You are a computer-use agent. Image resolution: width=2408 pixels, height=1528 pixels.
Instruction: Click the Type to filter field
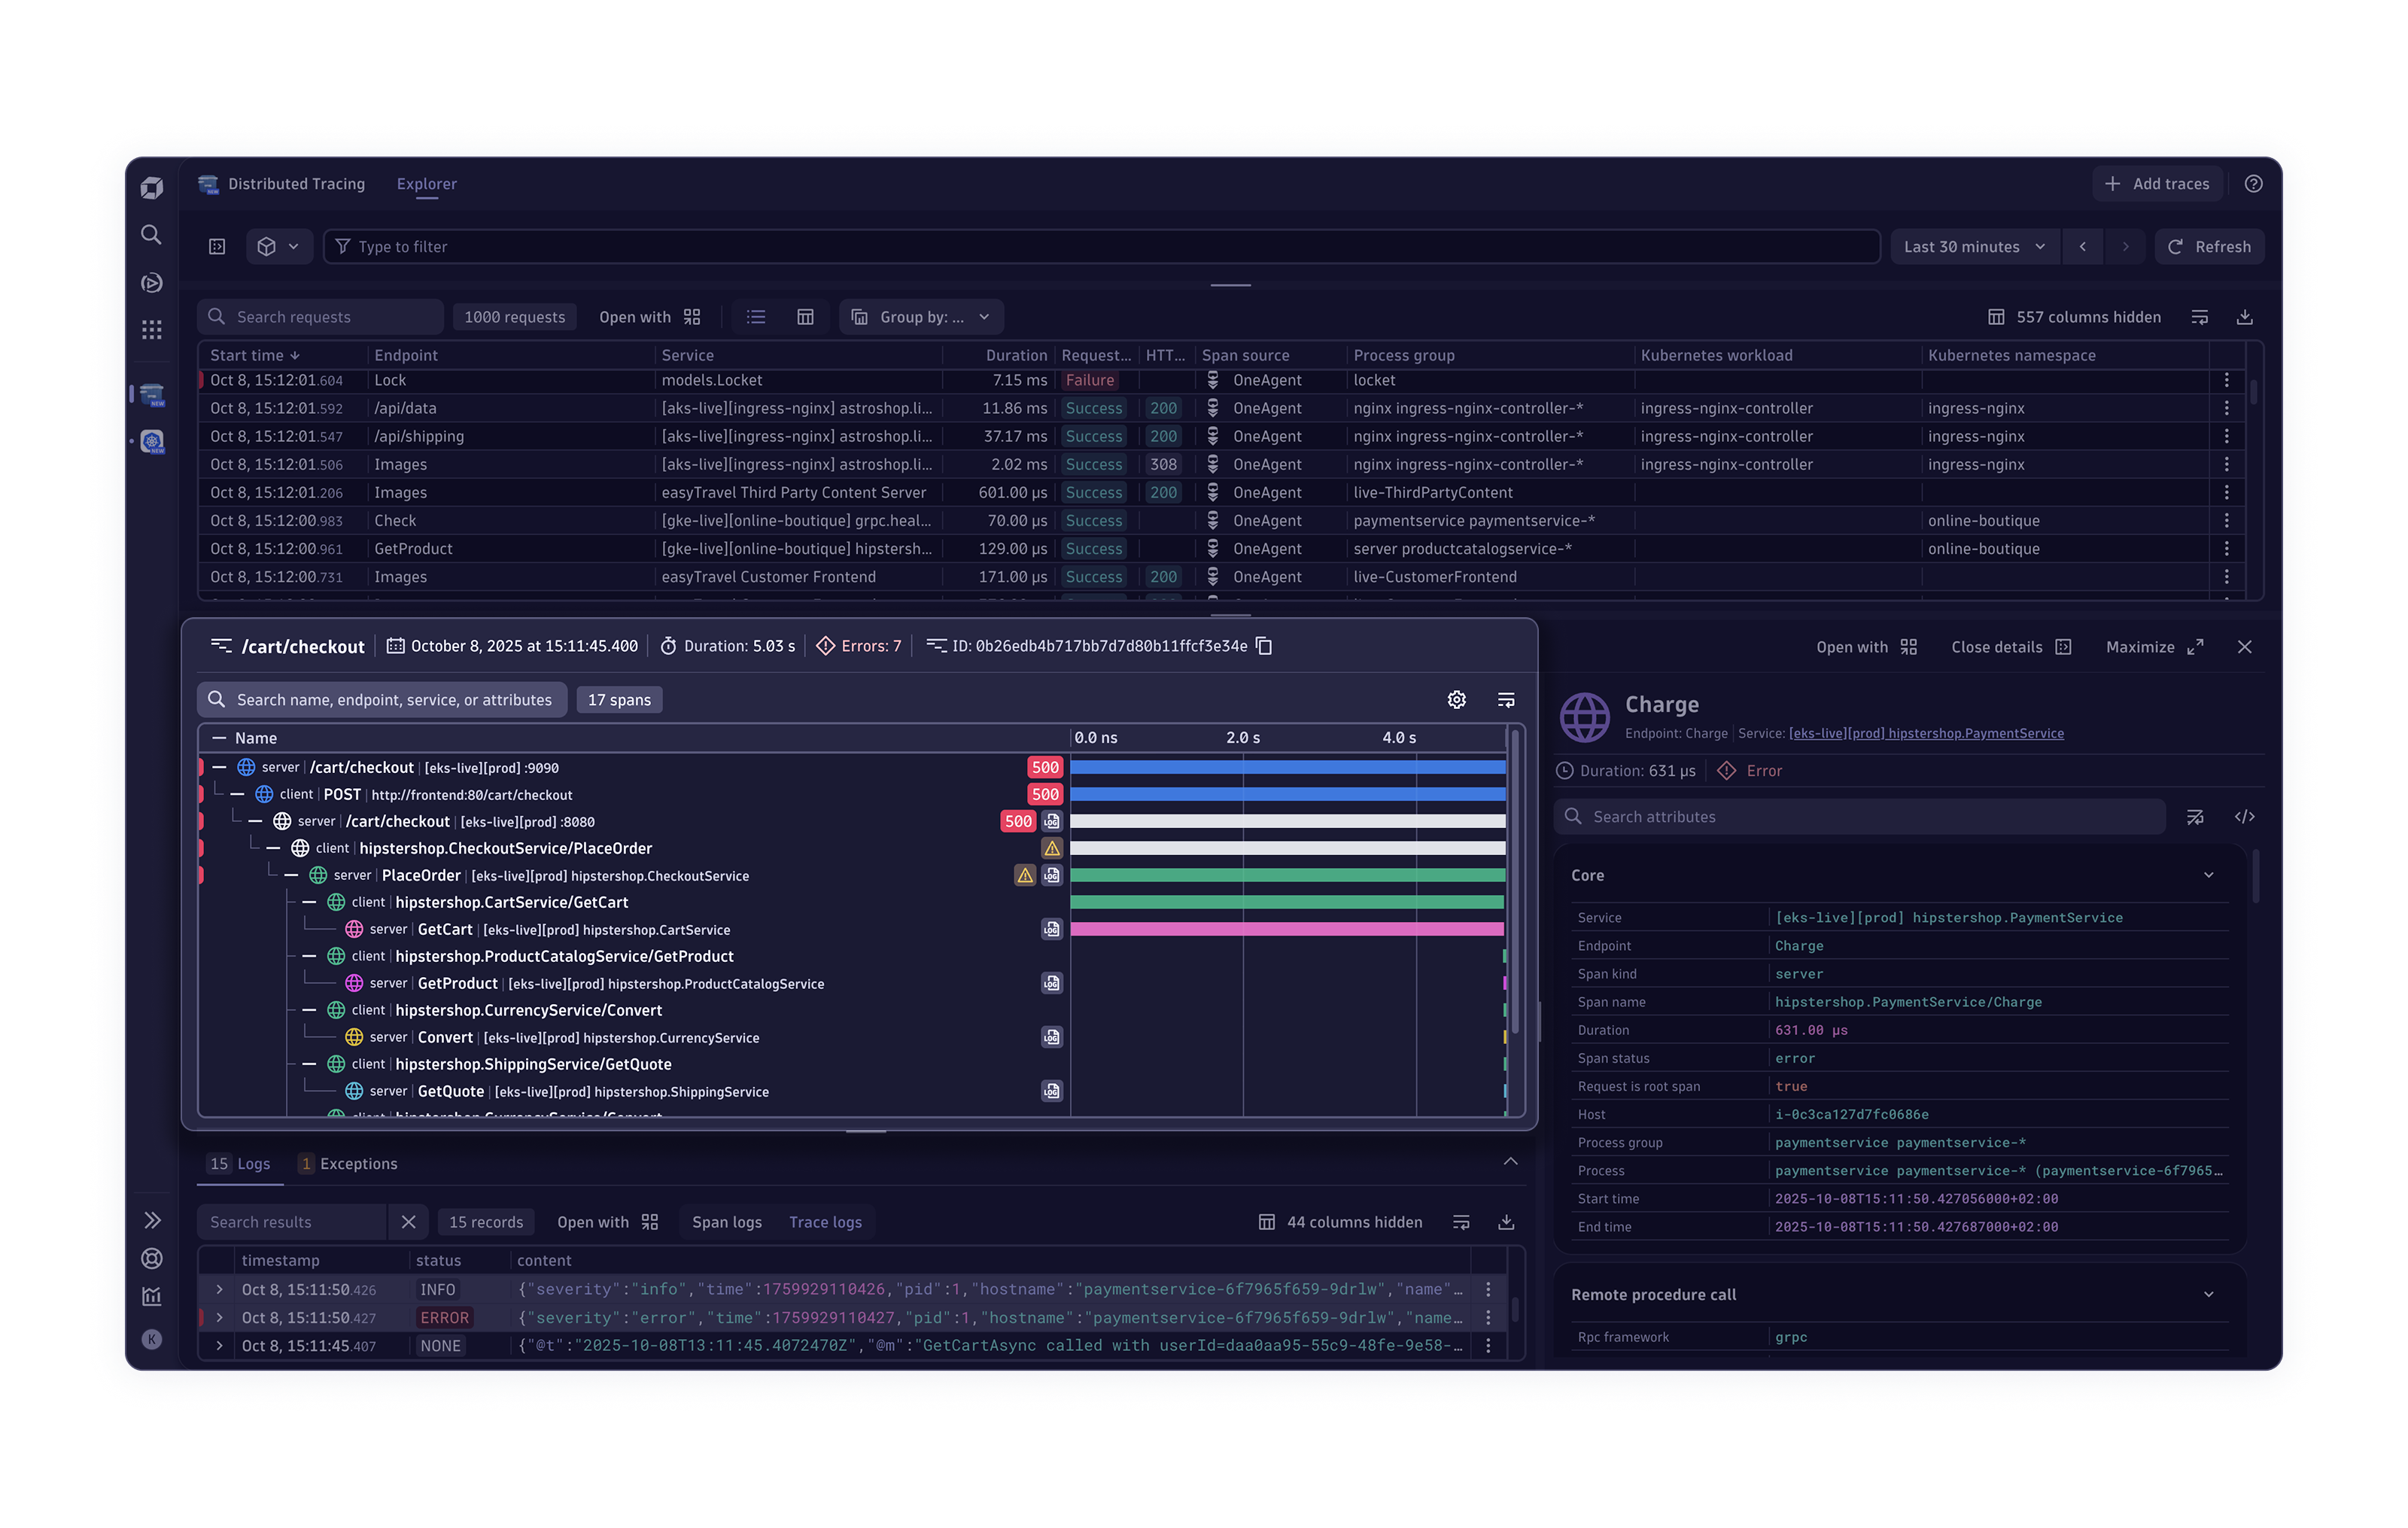1100,247
